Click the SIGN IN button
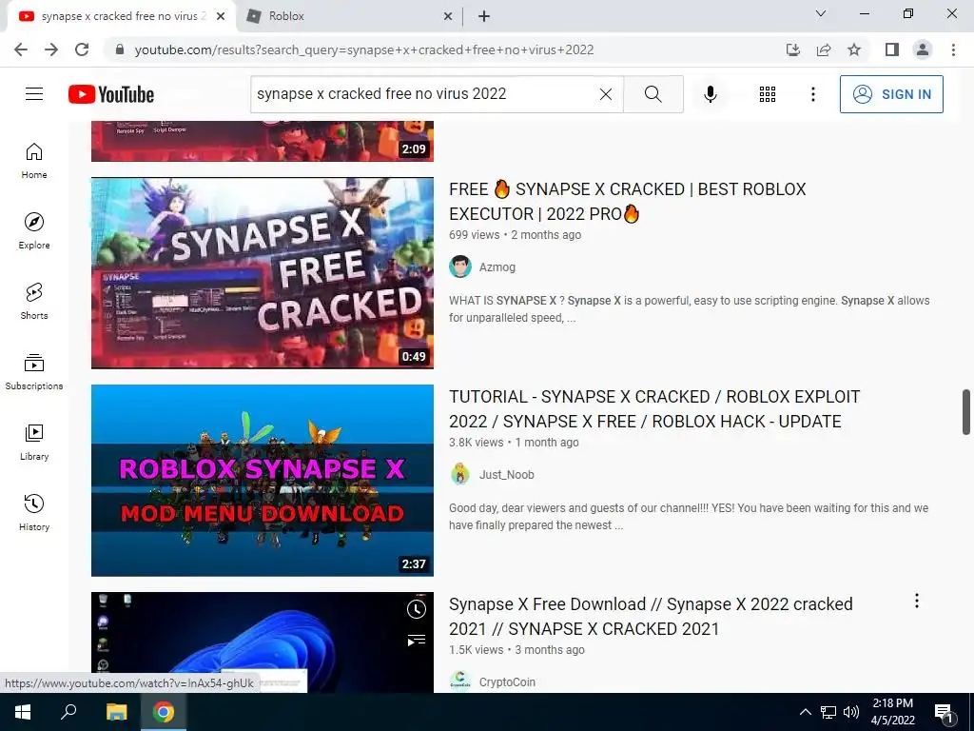974x731 pixels. (x=891, y=94)
